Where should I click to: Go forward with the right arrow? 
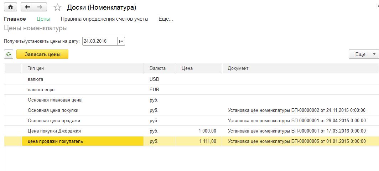(x=40, y=7)
